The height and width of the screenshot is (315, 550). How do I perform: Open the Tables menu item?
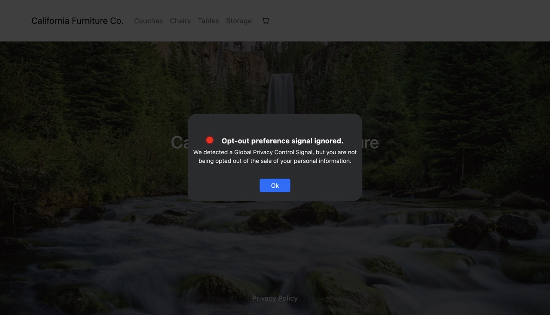click(x=208, y=21)
